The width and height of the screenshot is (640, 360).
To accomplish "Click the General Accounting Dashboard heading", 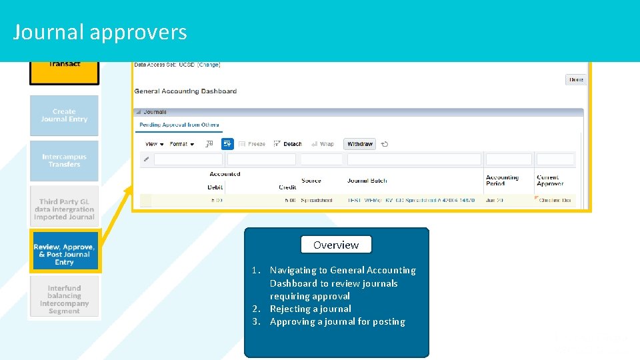I will [185, 91].
